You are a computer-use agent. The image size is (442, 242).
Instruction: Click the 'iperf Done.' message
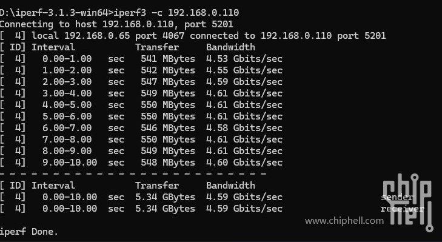point(29,232)
